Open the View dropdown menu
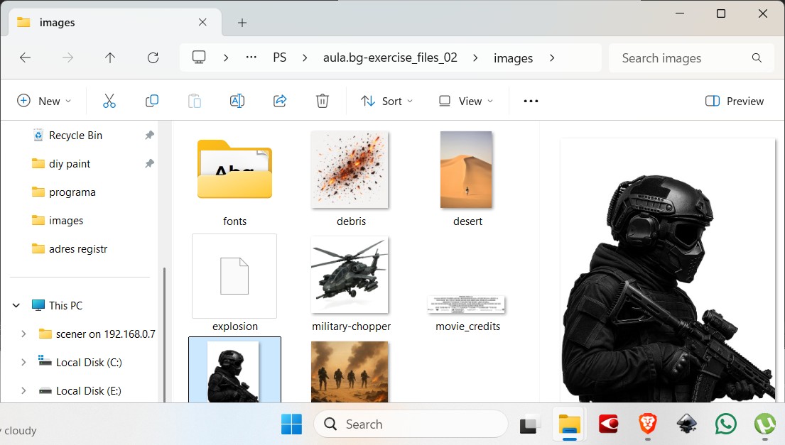 point(466,101)
